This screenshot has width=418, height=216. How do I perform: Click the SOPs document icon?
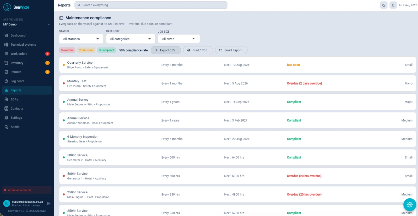(6, 99)
